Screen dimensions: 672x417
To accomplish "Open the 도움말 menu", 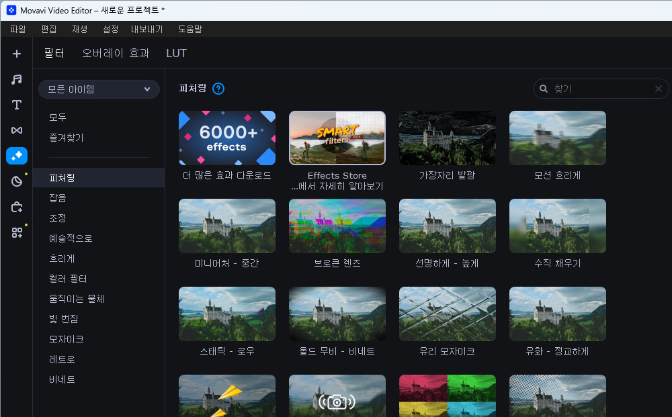I will coord(190,29).
